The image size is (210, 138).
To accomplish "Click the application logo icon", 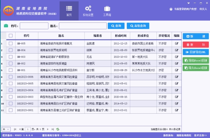I will point(8,11).
